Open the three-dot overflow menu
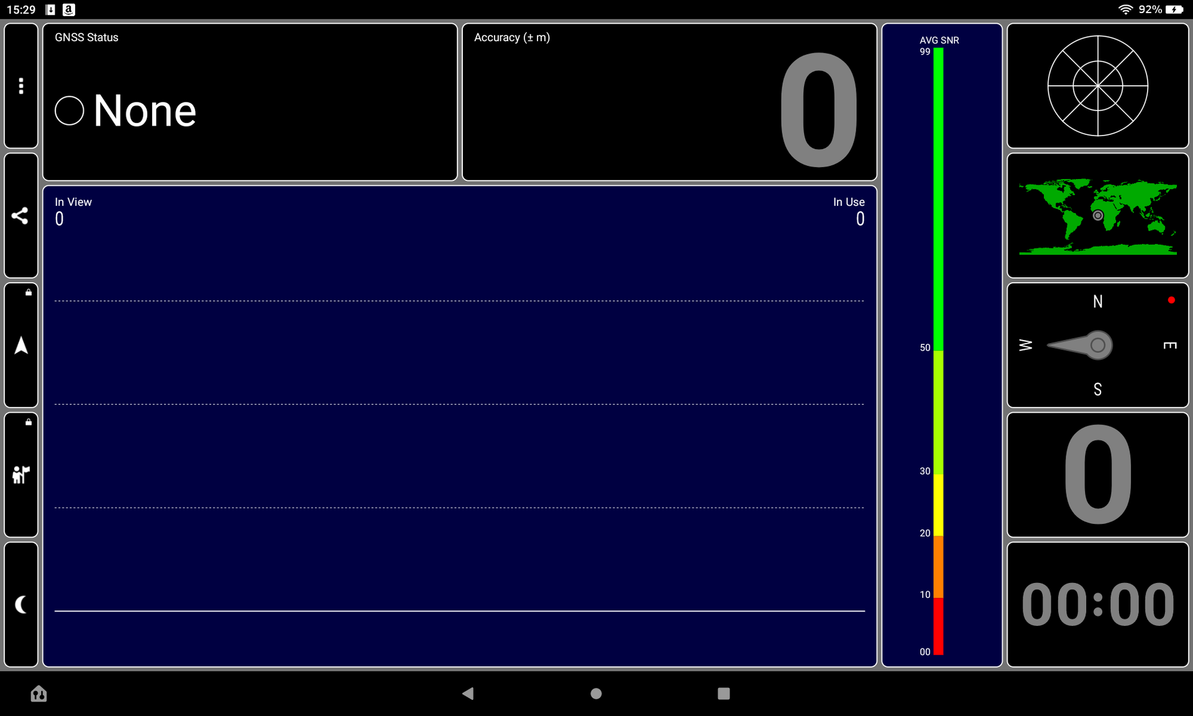The image size is (1193, 716). 21,86
